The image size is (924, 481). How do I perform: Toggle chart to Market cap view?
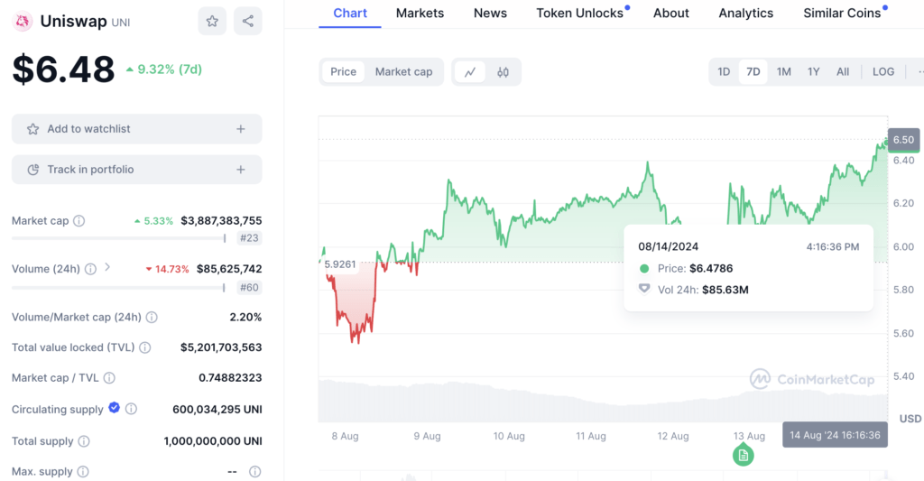pos(403,72)
